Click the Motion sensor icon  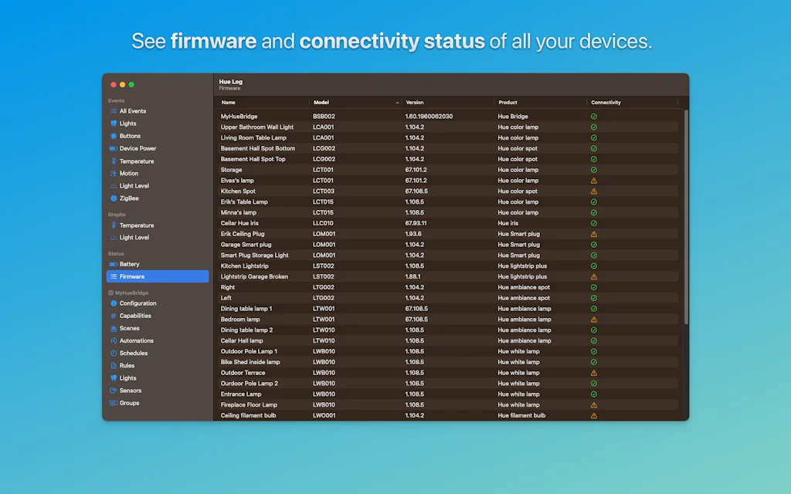click(114, 174)
